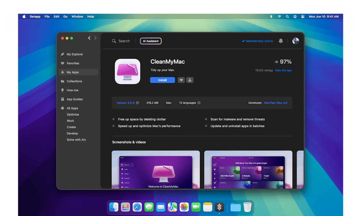Open Photos from the Dock
The width and height of the screenshot is (361, 216).
click(x=184, y=207)
